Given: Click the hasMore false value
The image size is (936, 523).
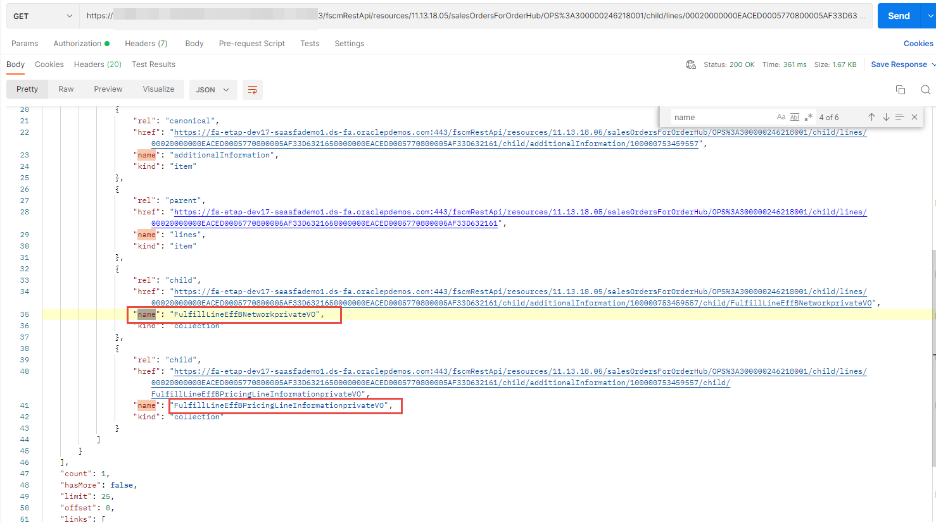Looking at the screenshot, I should 122,485.
